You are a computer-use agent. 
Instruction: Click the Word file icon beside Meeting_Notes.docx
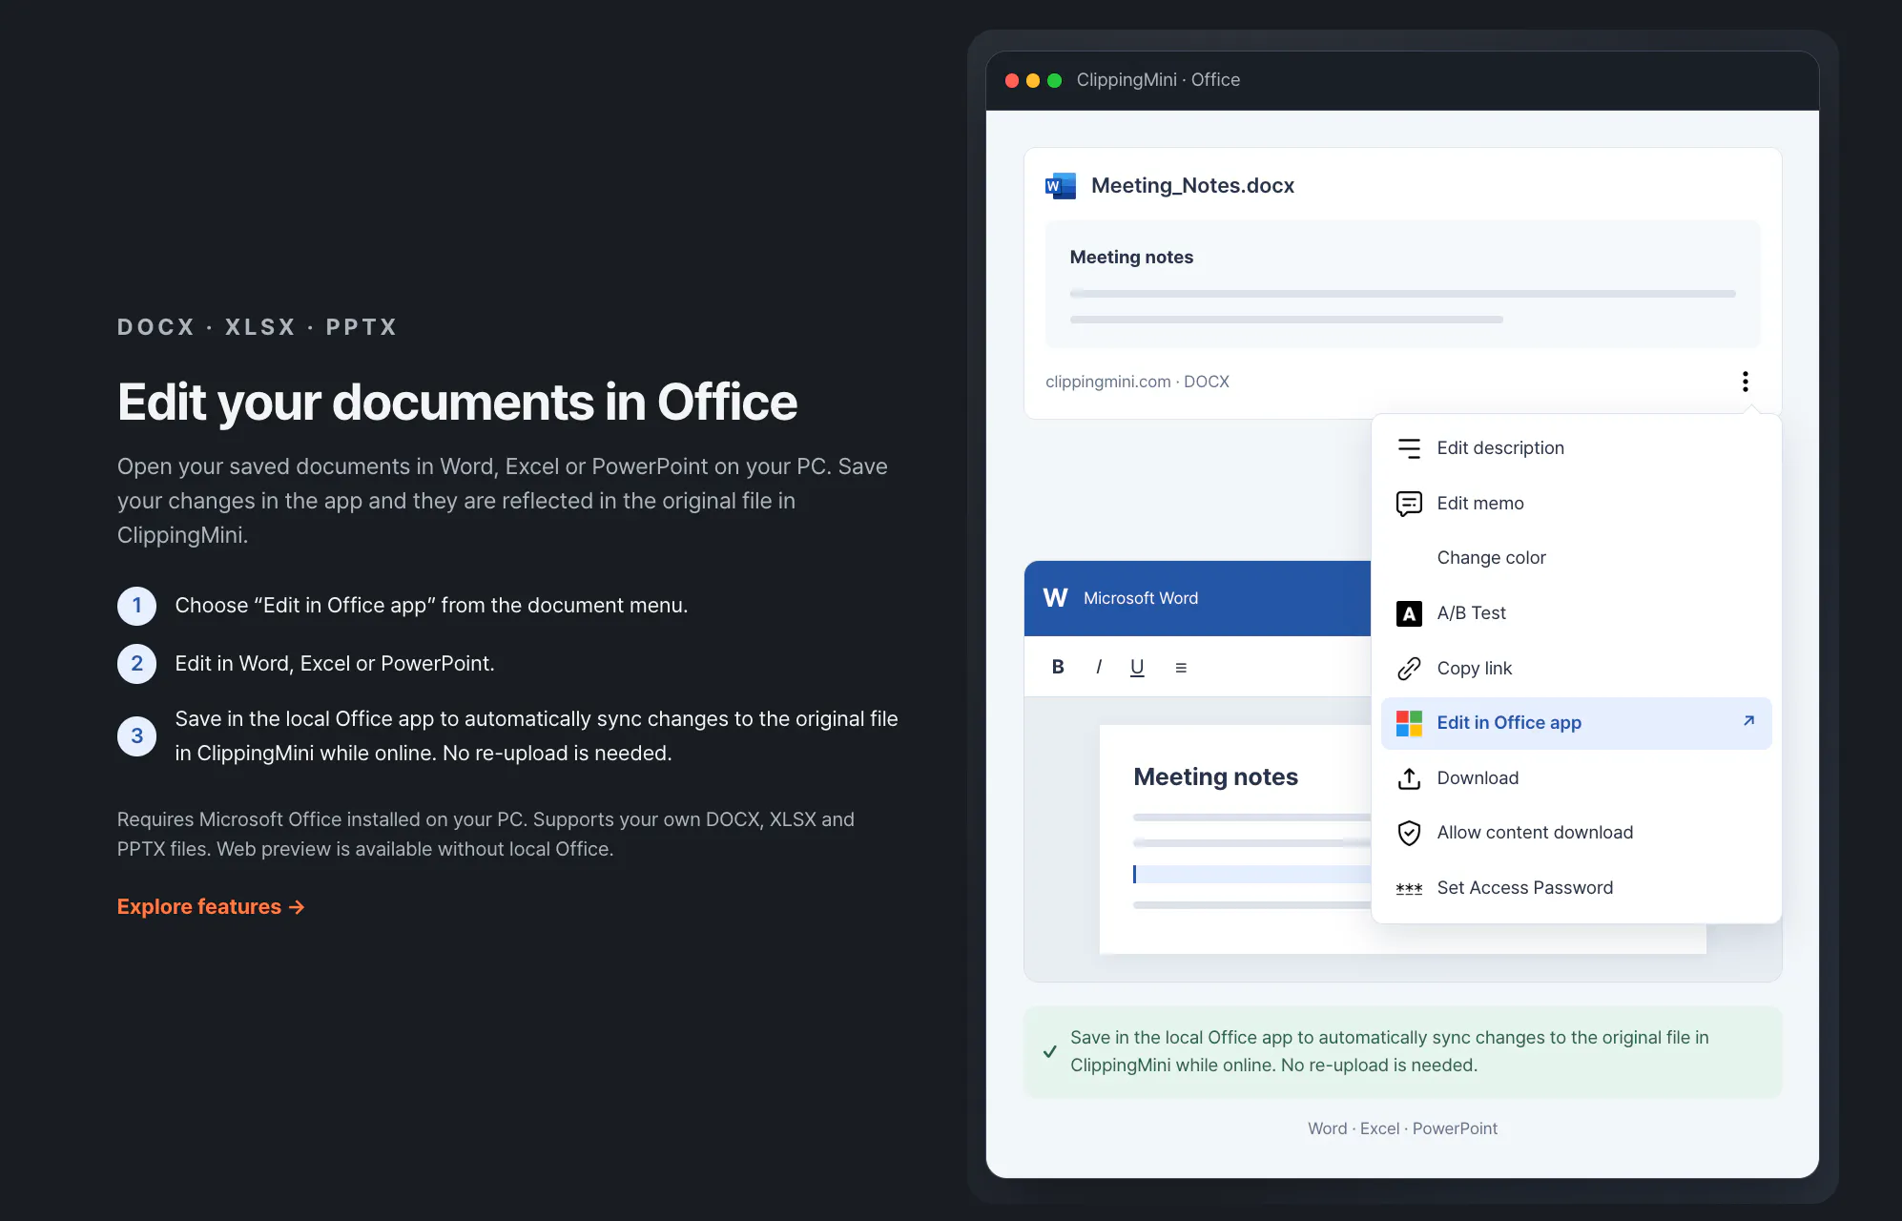tap(1060, 186)
